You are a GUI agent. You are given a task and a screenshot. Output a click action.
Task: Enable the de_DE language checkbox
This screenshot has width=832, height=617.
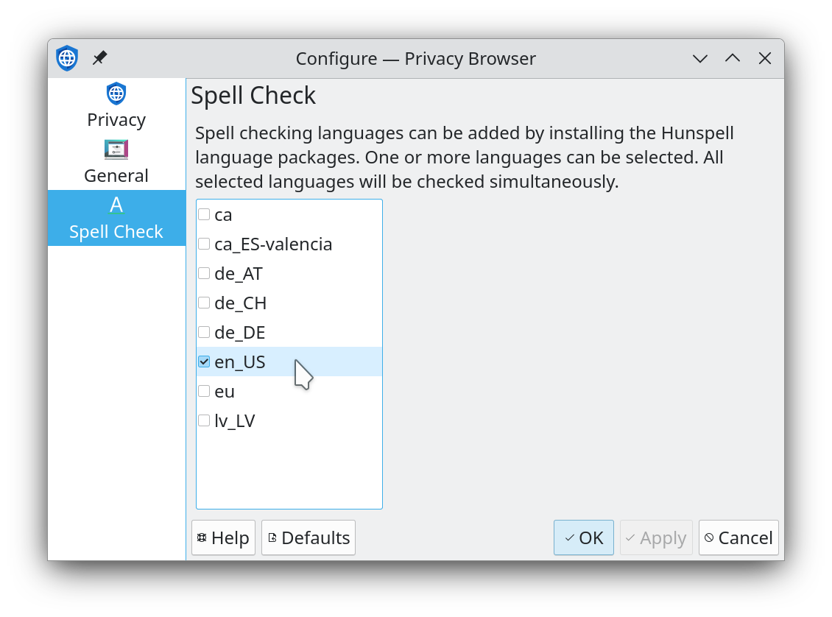click(204, 332)
